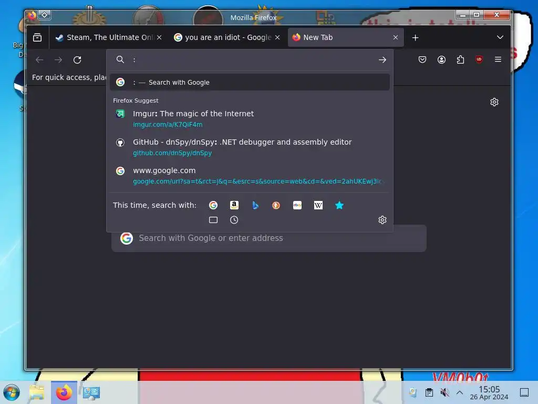Search this time with DuckDuckGo
Image resolution: width=538 pixels, height=404 pixels.
pos(276,205)
